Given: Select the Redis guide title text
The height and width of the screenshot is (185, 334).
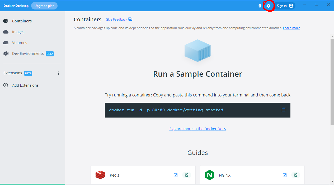Looking at the screenshot, I should [115, 175].
